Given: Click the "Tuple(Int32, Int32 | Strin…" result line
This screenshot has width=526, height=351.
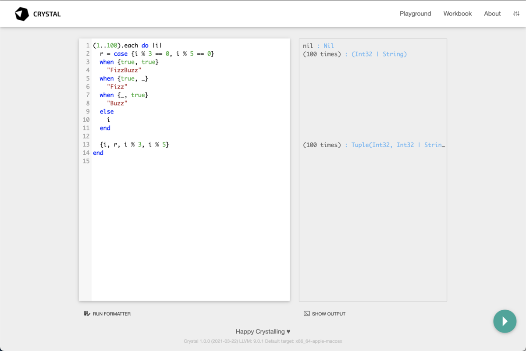Looking at the screenshot, I should coord(374,145).
